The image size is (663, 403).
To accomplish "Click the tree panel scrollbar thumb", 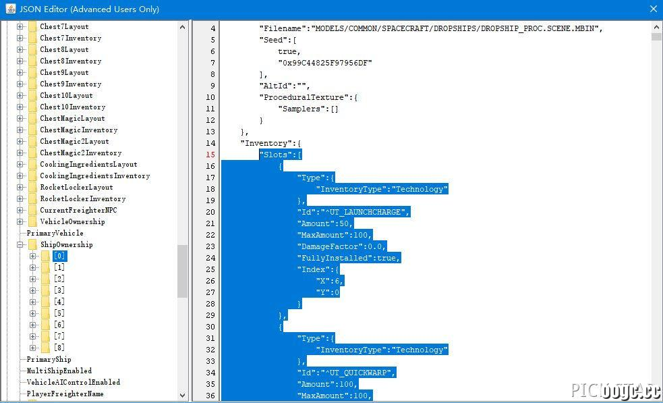I will click(182, 271).
